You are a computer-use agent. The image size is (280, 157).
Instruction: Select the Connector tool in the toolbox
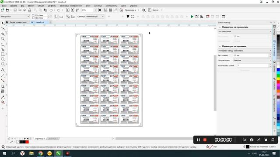coord(3,81)
